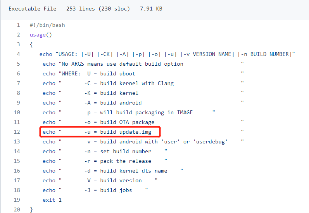The width and height of the screenshot is (309, 213).
Task: Select line number 4 in the gutter
Action: point(18,54)
